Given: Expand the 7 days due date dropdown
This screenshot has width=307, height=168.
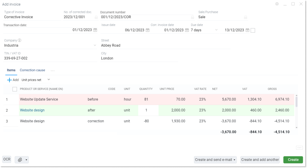Looking at the screenshot, I should tap(216, 30).
